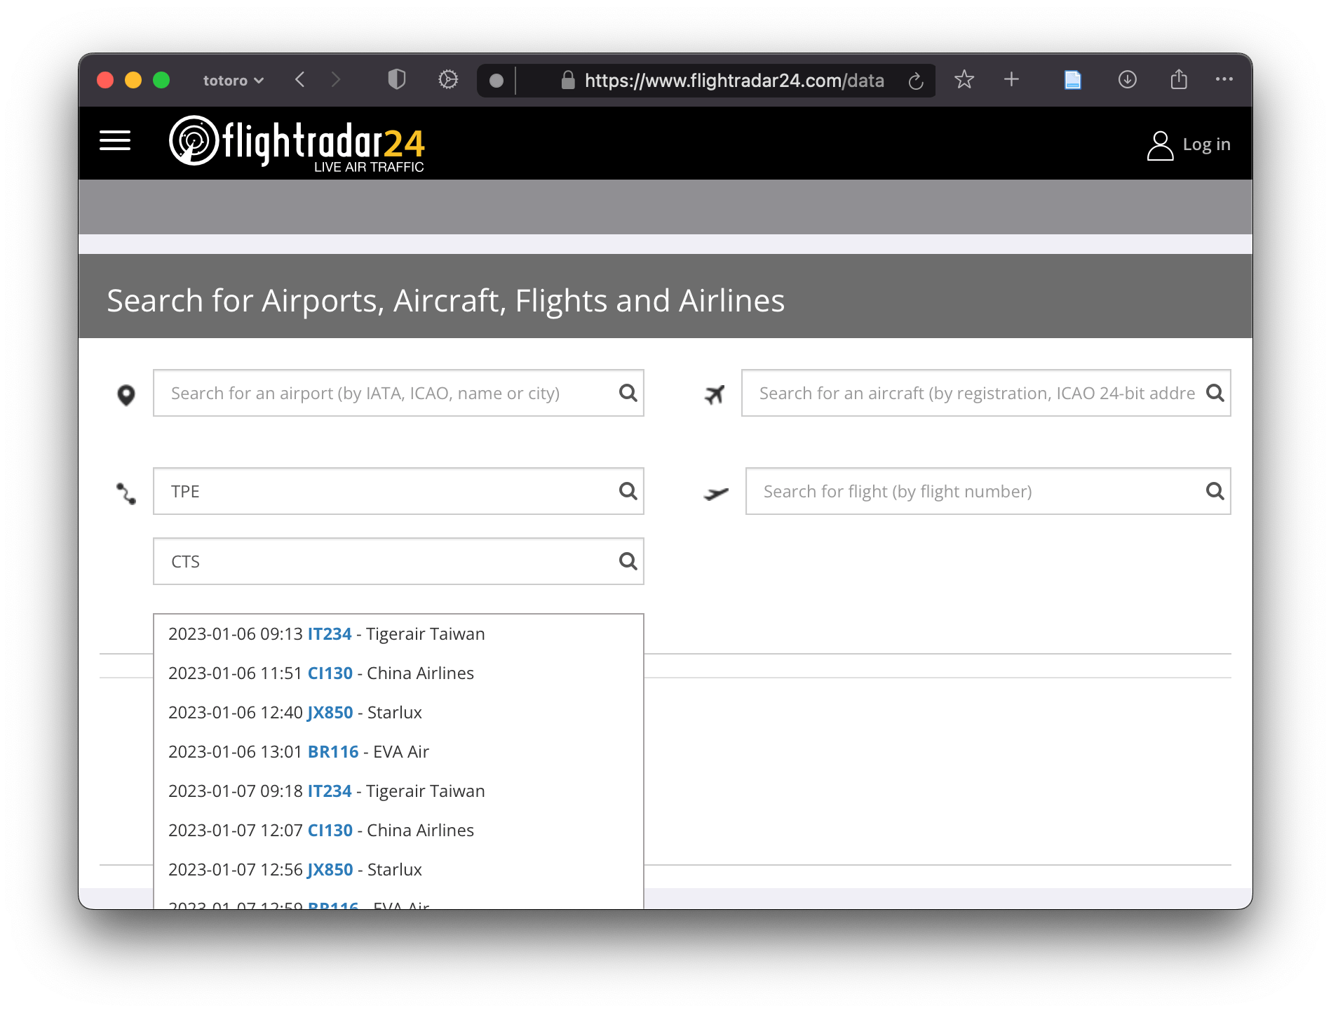This screenshot has height=1013, width=1331.
Task: Click the magnifier in the TPE field
Action: (628, 491)
